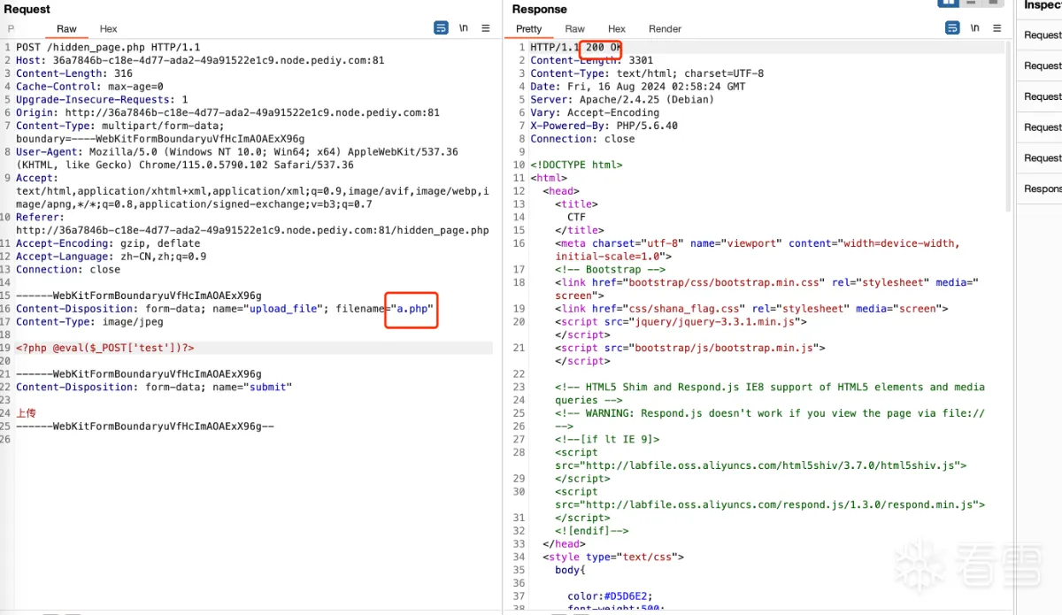Screen dimensions: 1062x615
Task: Click the '<!DOCTYPE html>' line in the response
Action: pyautogui.click(x=577, y=165)
